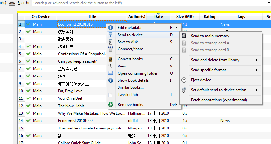Click the storage card A icon
271x144 pixels.
tap(184, 43)
